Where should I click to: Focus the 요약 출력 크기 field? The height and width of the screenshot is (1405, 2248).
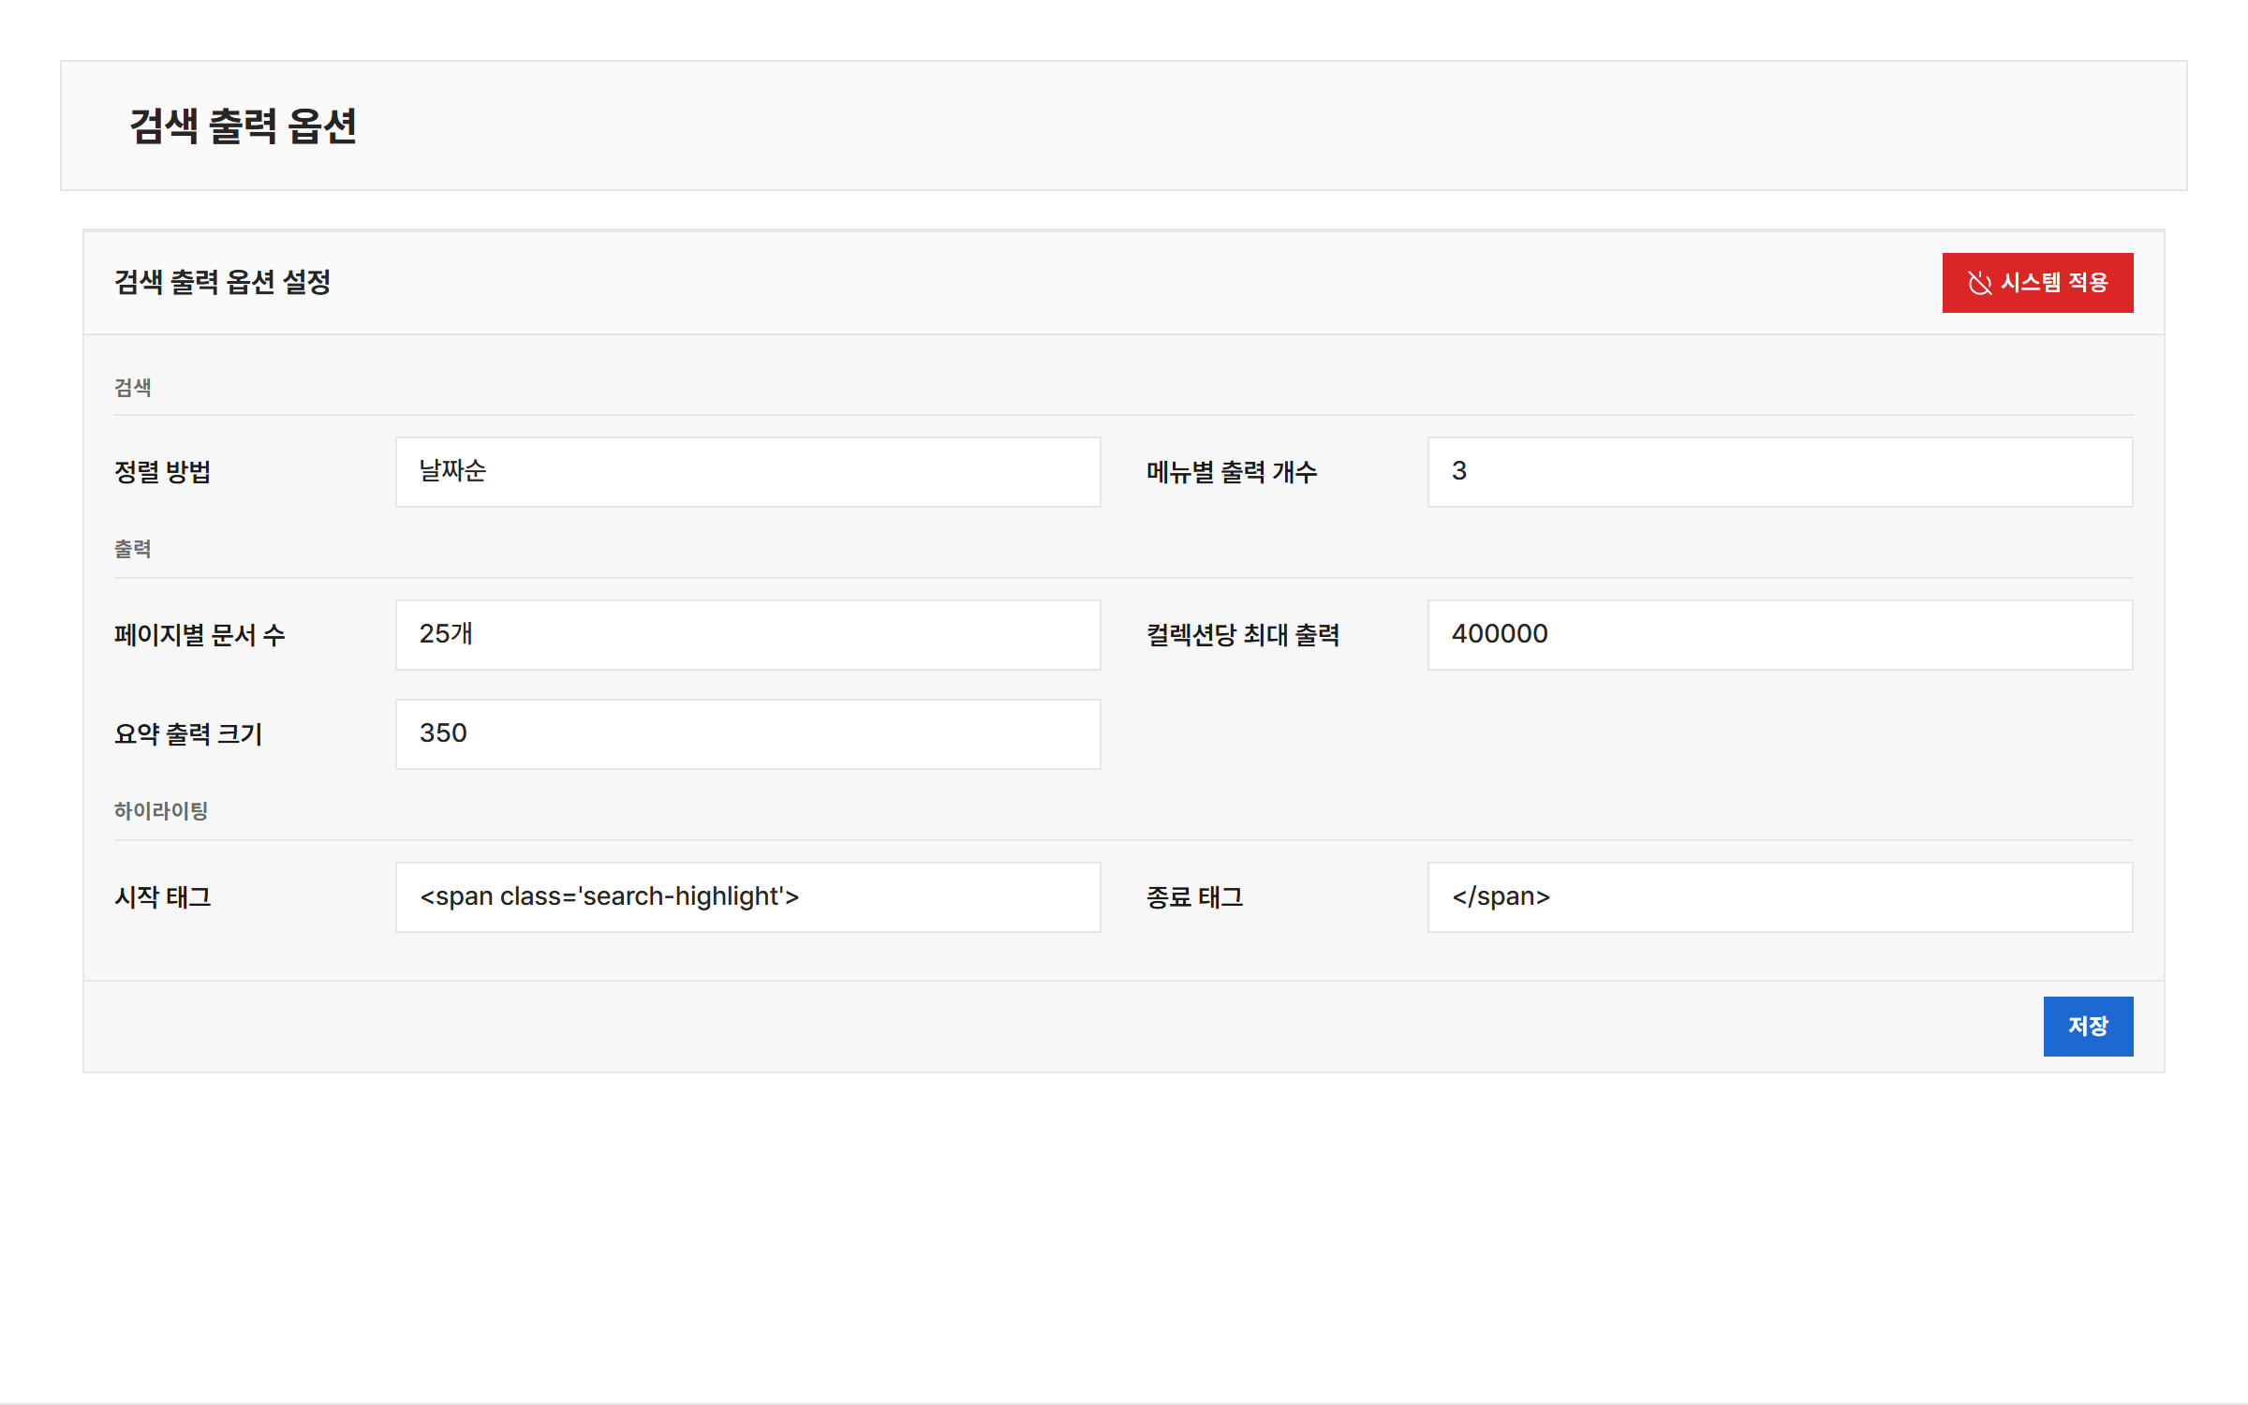(747, 734)
